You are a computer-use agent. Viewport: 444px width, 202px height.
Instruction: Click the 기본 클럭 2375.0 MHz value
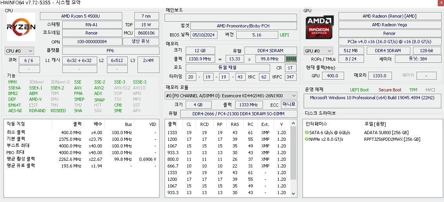tap(70, 139)
